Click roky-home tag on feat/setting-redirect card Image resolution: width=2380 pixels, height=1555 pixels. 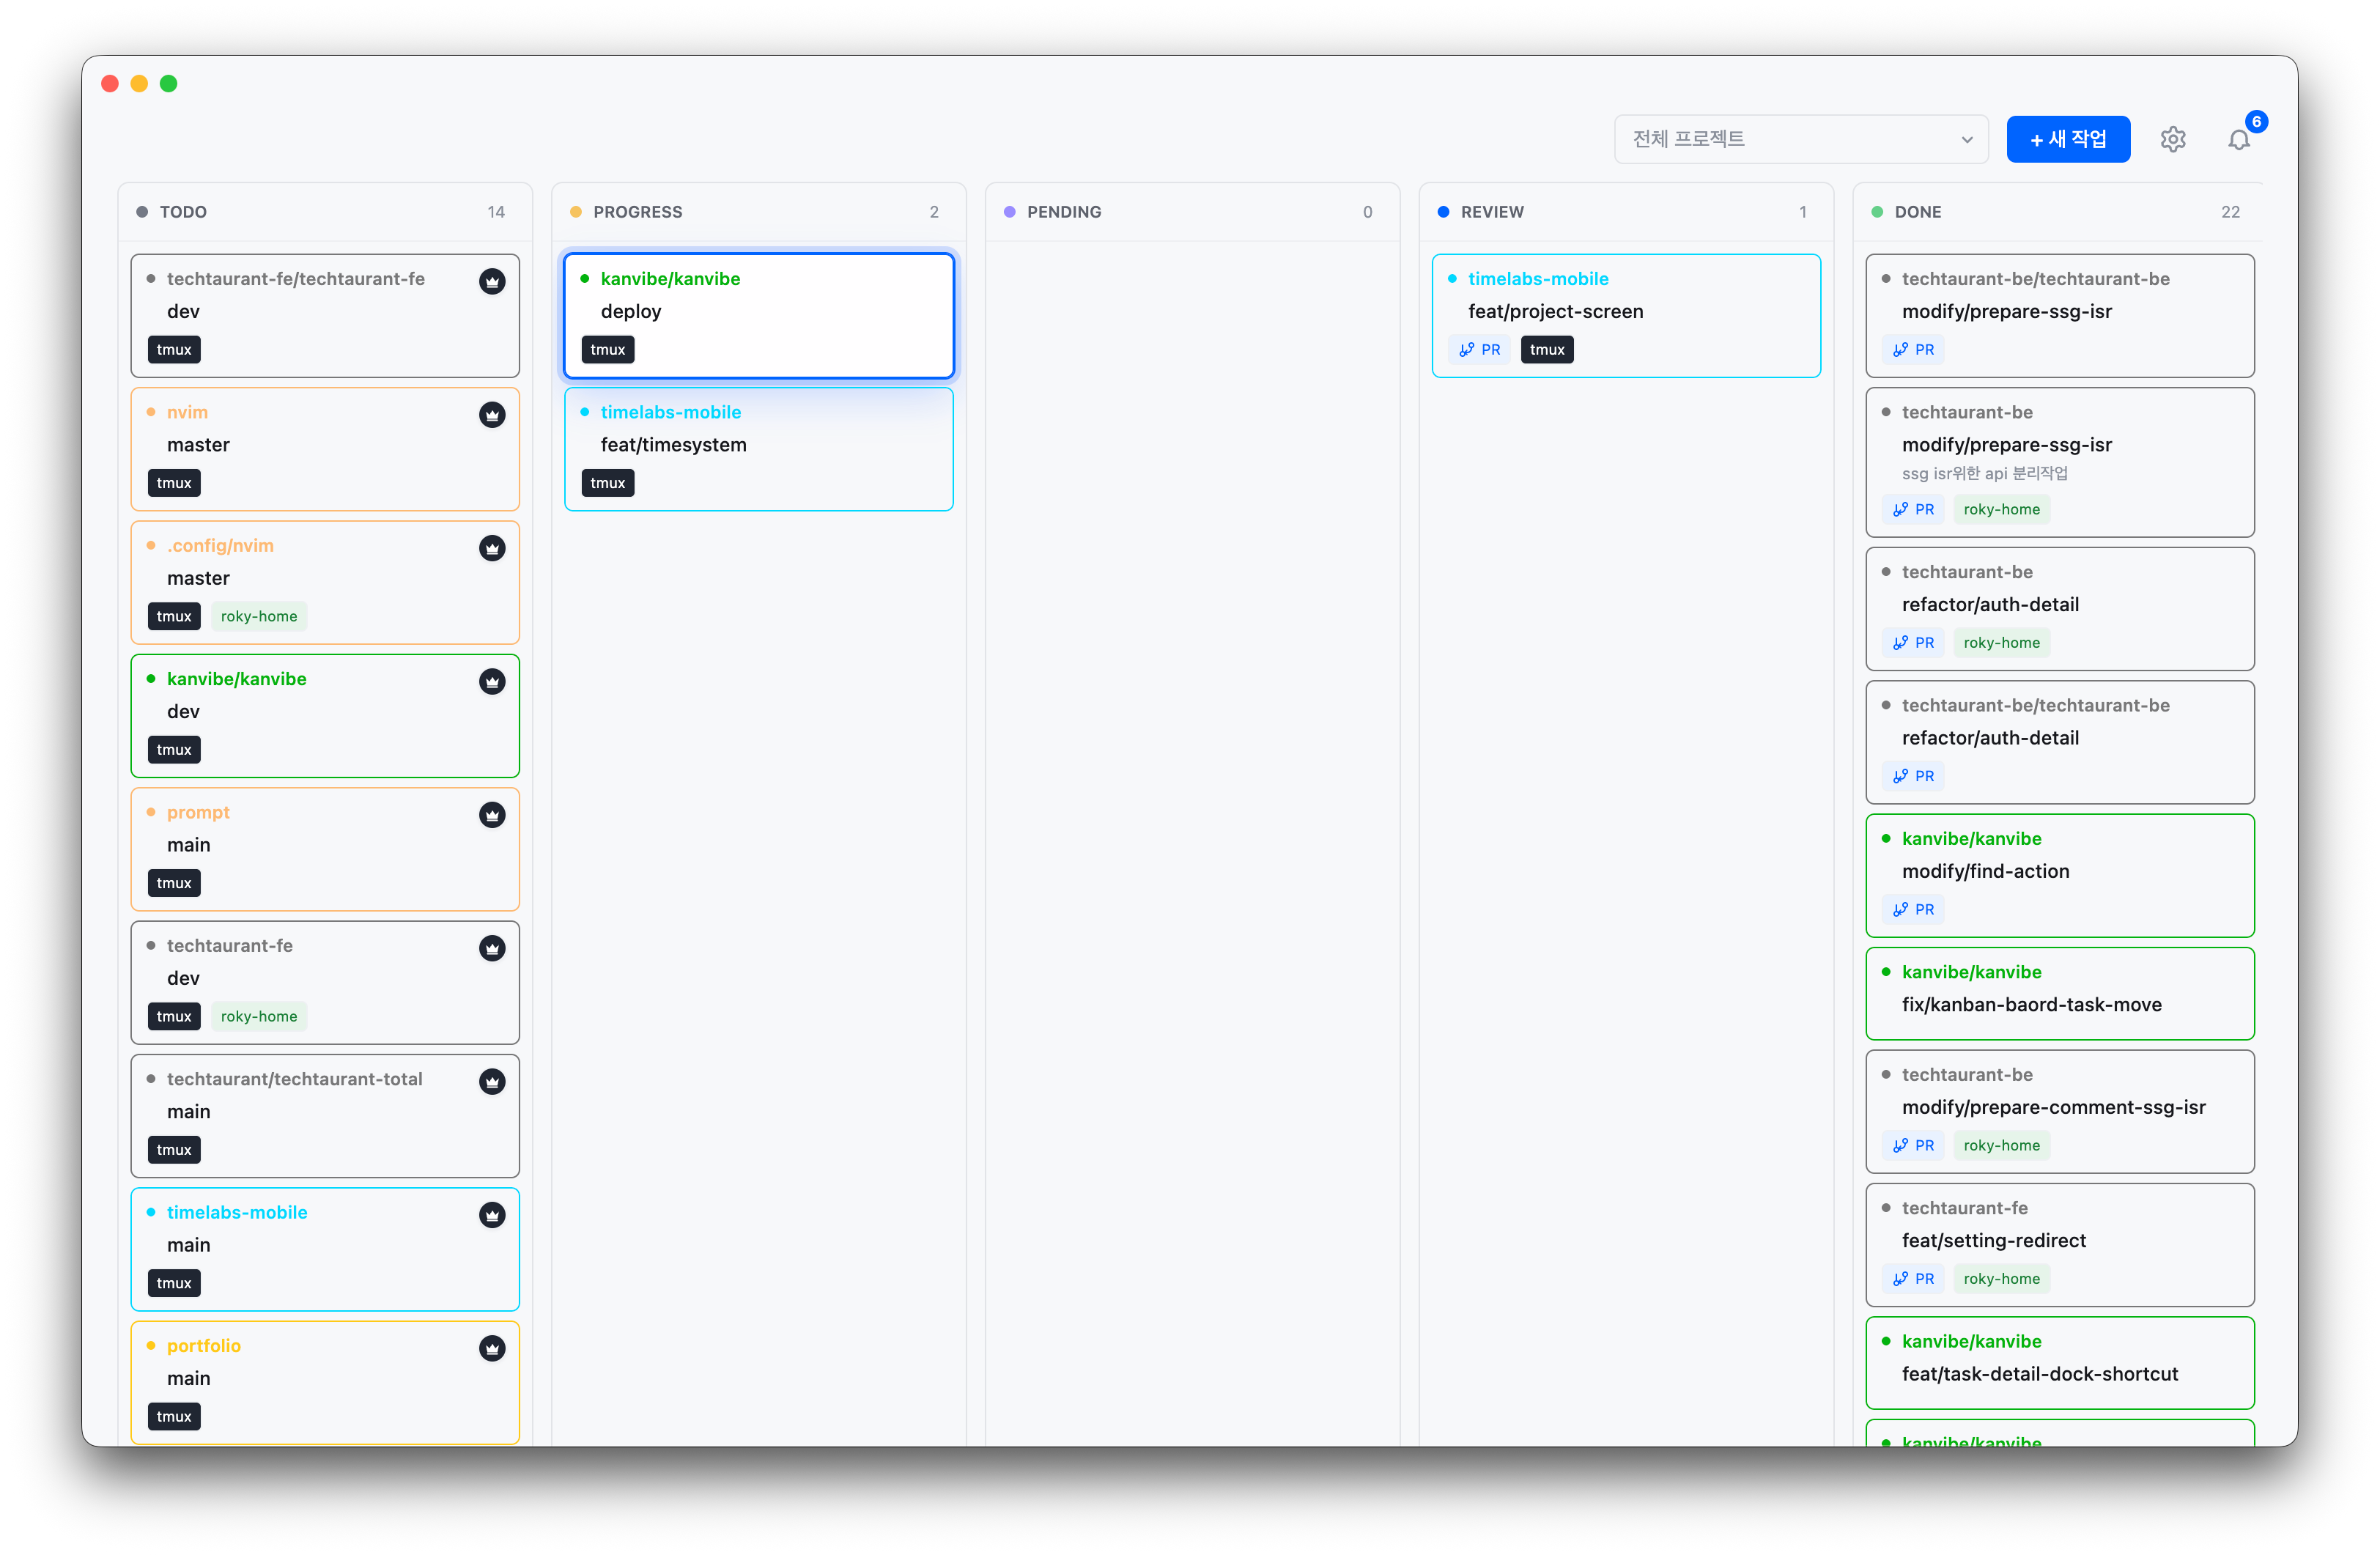coord(2001,1278)
